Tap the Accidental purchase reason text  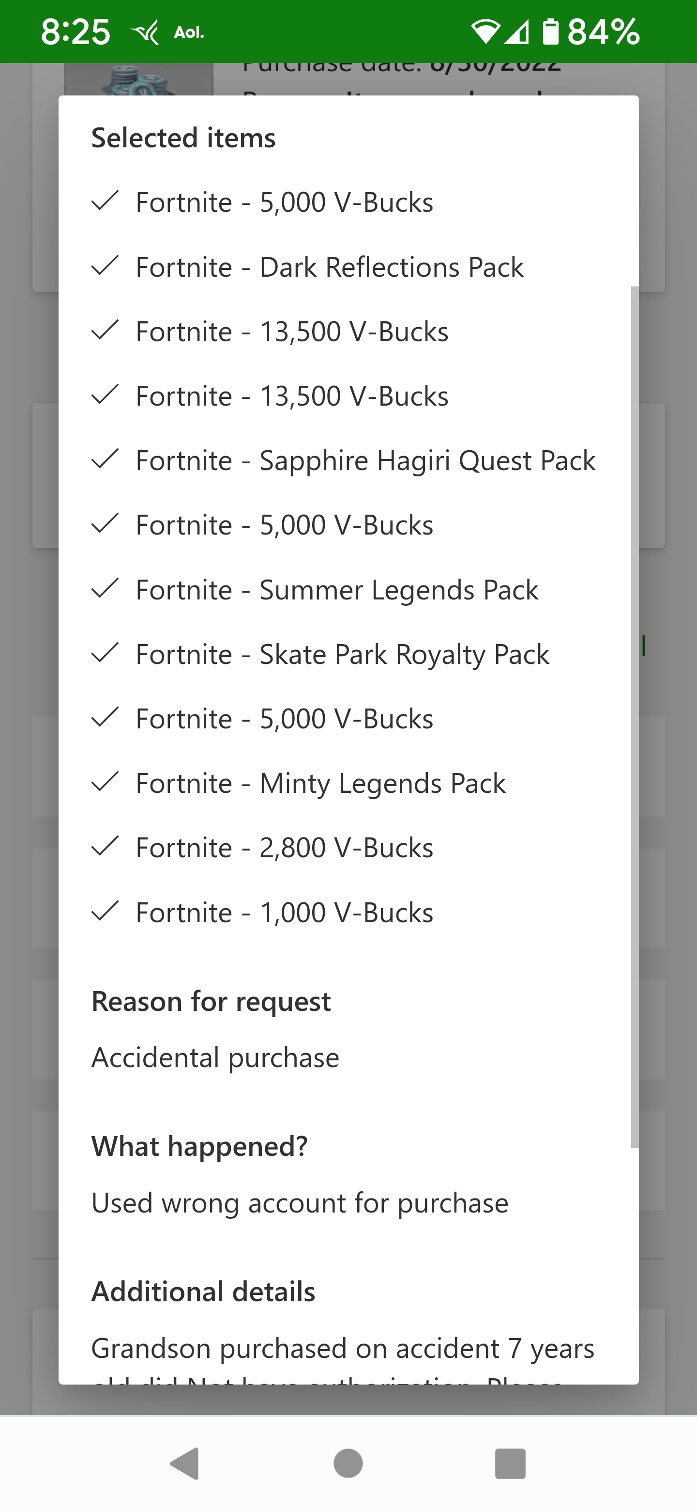(216, 1057)
